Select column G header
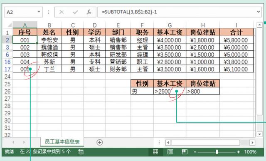 [170, 25]
